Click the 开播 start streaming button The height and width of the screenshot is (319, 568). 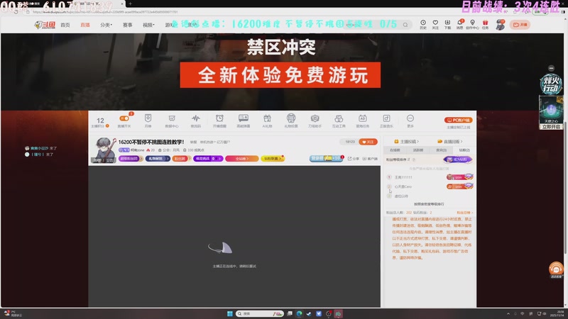[520, 25]
